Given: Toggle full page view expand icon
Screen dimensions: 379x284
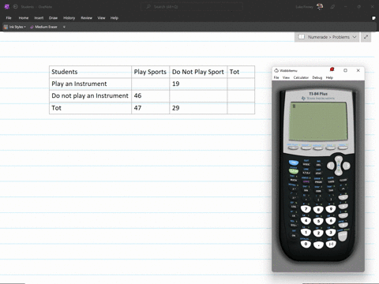Looking at the screenshot, I should (x=366, y=37).
